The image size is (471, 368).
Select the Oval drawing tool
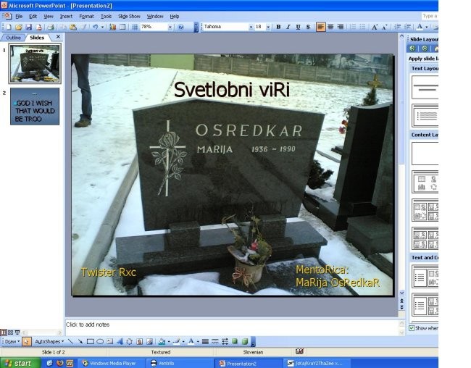click(100, 342)
